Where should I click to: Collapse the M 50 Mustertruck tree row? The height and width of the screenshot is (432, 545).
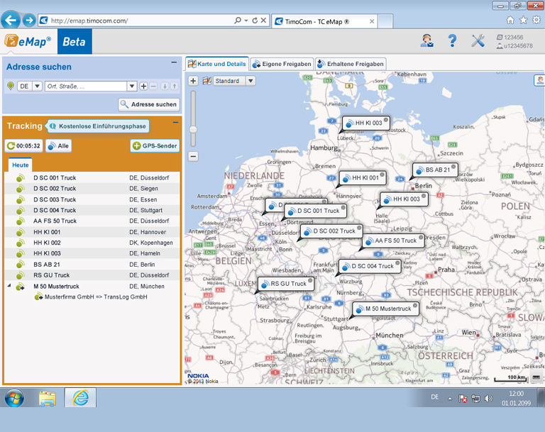point(9,286)
